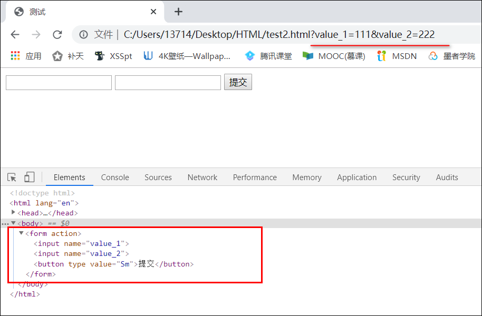Image resolution: width=482 pixels, height=316 pixels.
Task: Click the second text input on page
Action: click(168, 83)
